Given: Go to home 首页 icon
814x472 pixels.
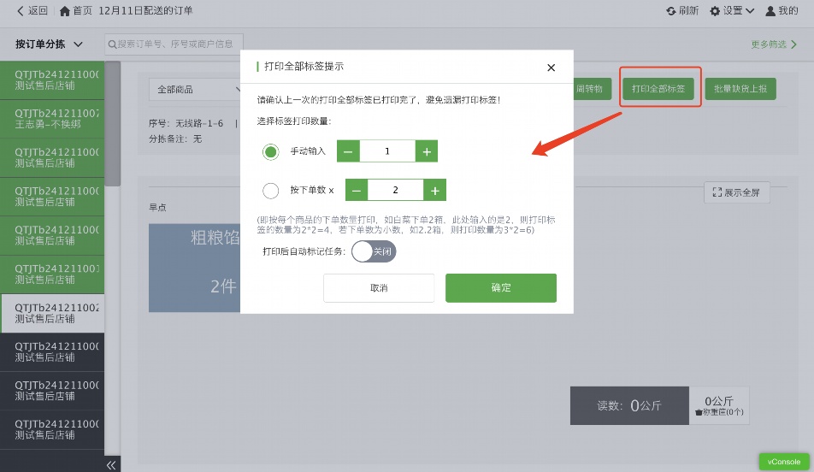Looking at the screenshot, I should (x=67, y=11).
